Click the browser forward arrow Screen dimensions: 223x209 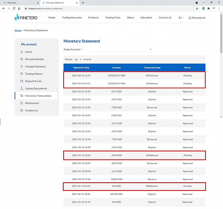[9, 9]
